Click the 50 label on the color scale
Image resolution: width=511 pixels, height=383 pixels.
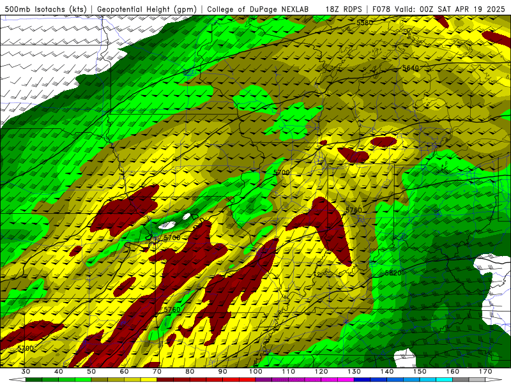91,372
